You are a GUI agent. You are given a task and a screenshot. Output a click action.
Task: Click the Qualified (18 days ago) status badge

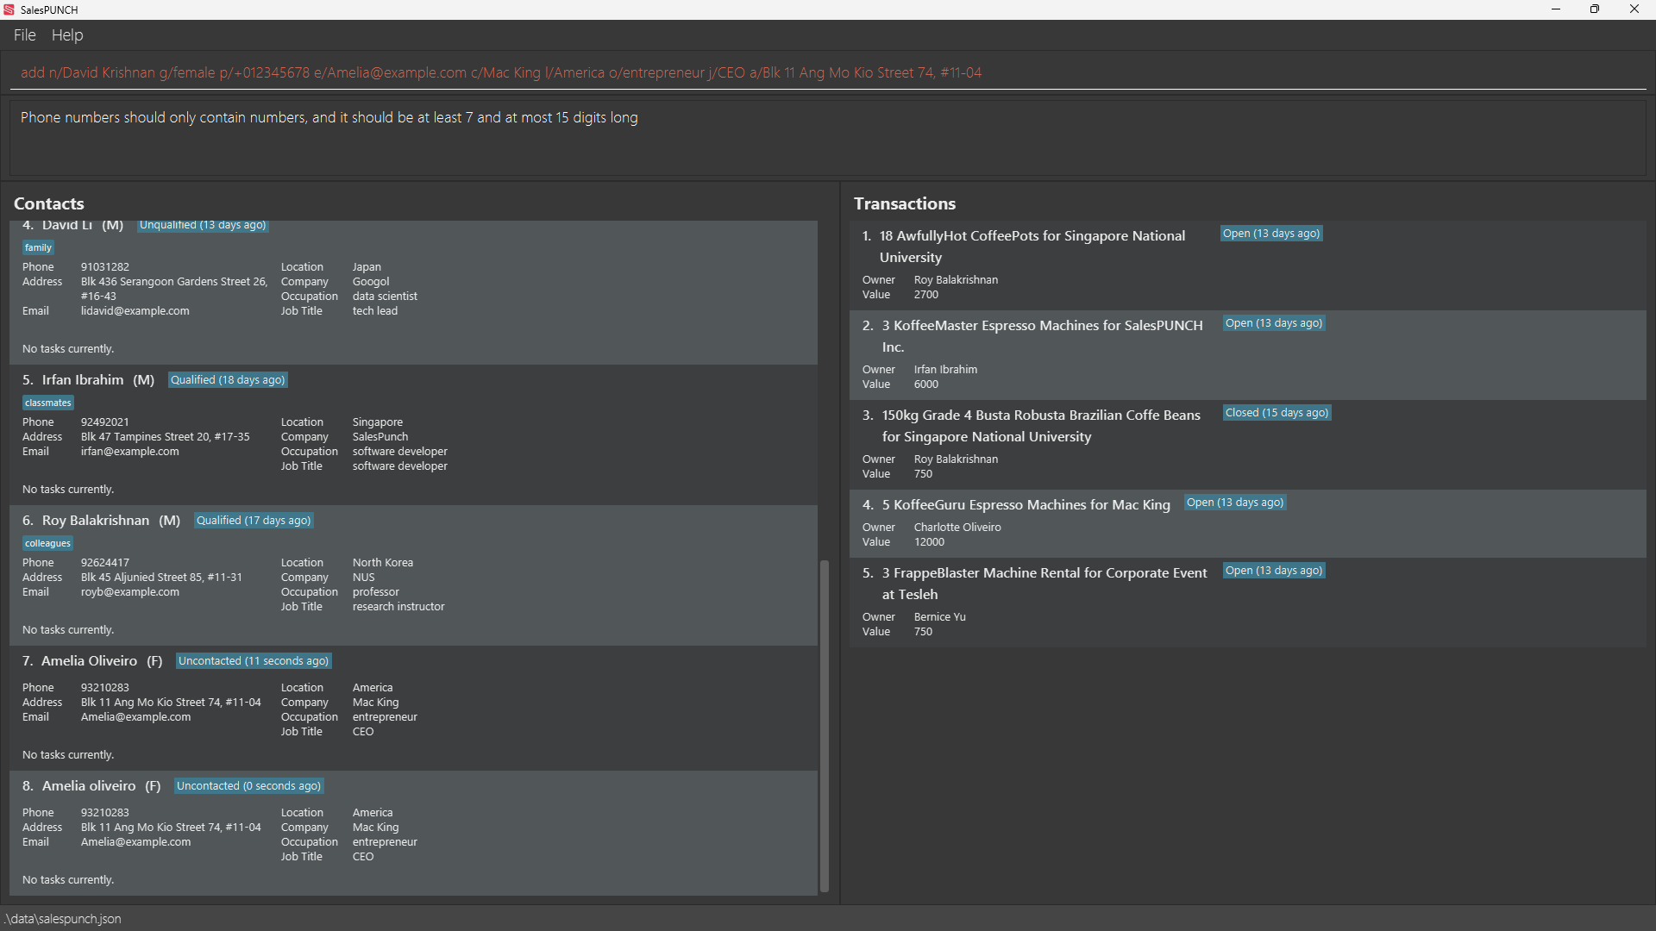(228, 380)
